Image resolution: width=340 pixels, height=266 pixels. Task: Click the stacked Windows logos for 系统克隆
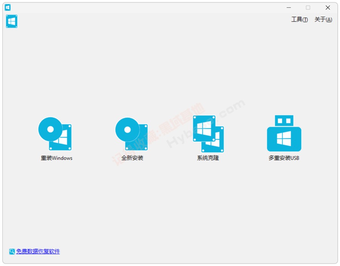coord(208,133)
